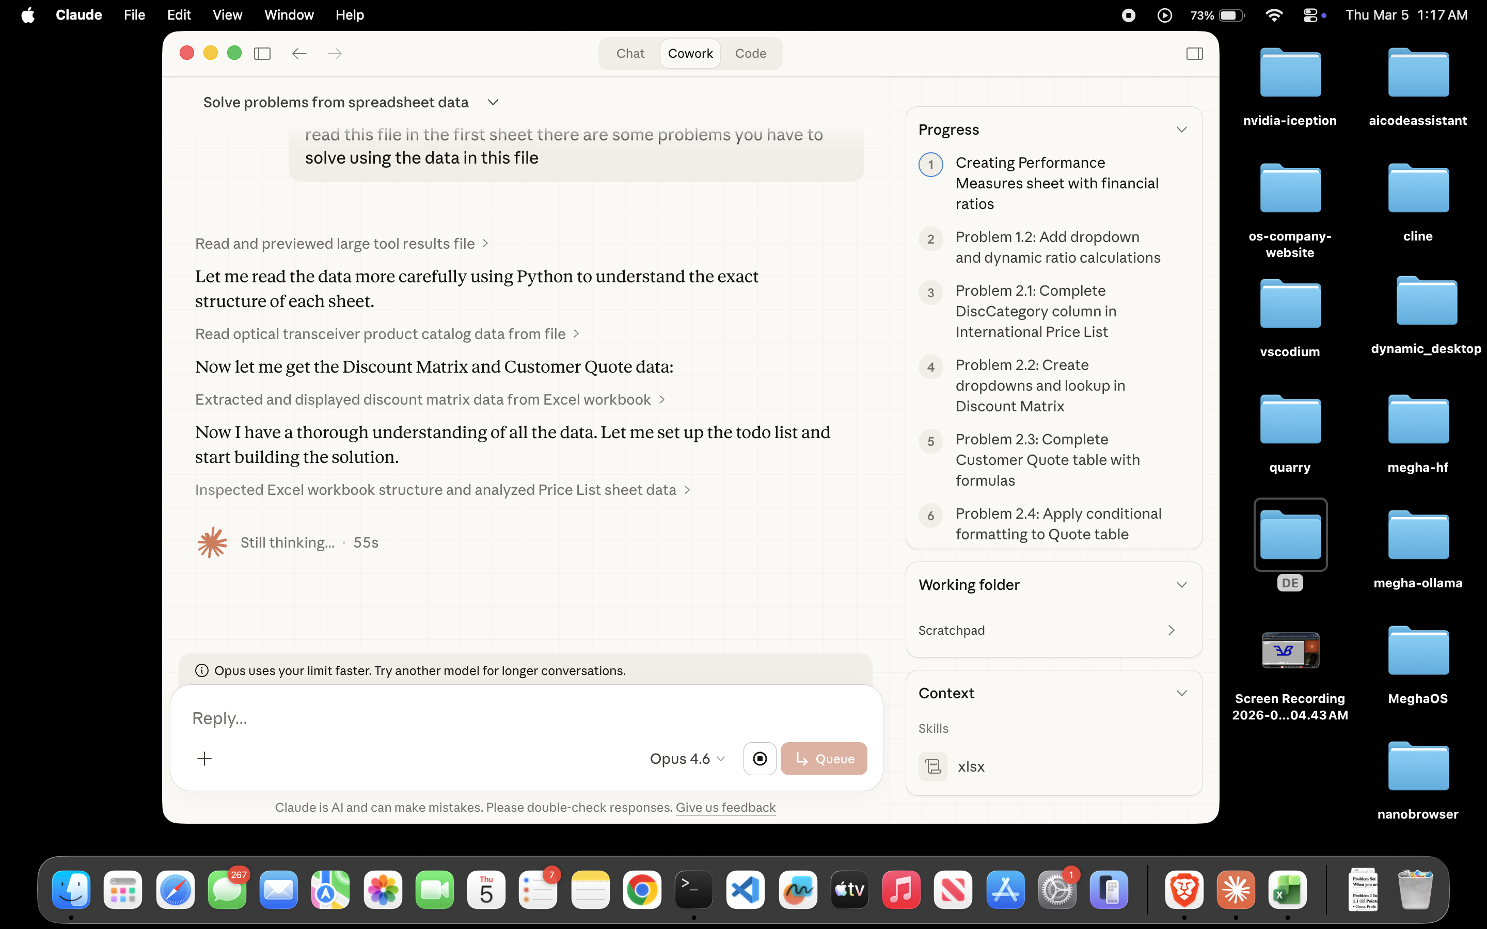The height and width of the screenshot is (929, 1487).
Task: Expand 'Read optical transceiver product catalog' step
Action: click(387, 334)
